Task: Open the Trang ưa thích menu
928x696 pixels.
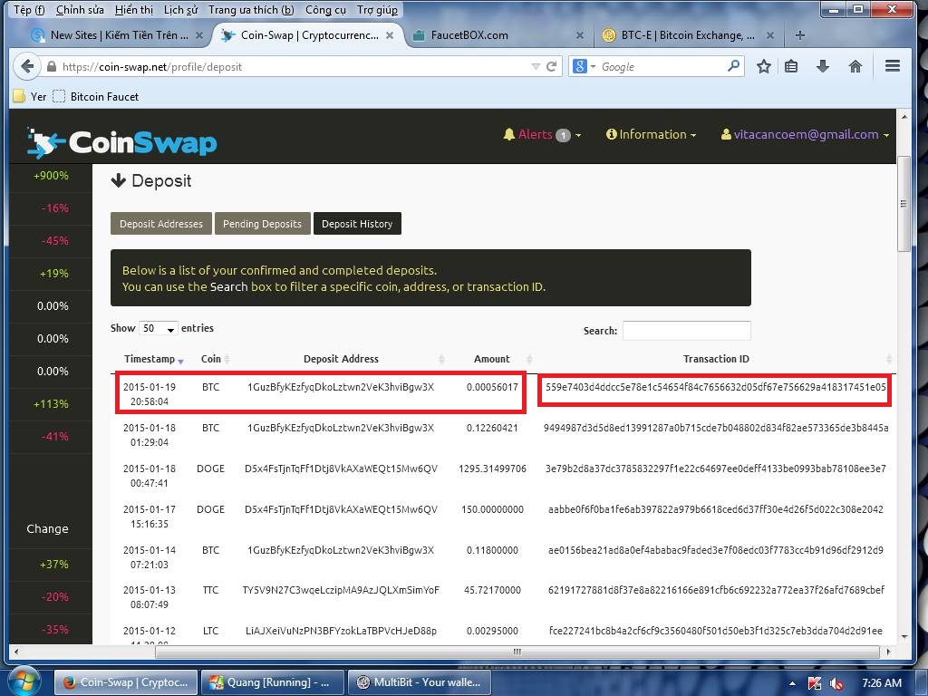Action: tap(251, 10)
